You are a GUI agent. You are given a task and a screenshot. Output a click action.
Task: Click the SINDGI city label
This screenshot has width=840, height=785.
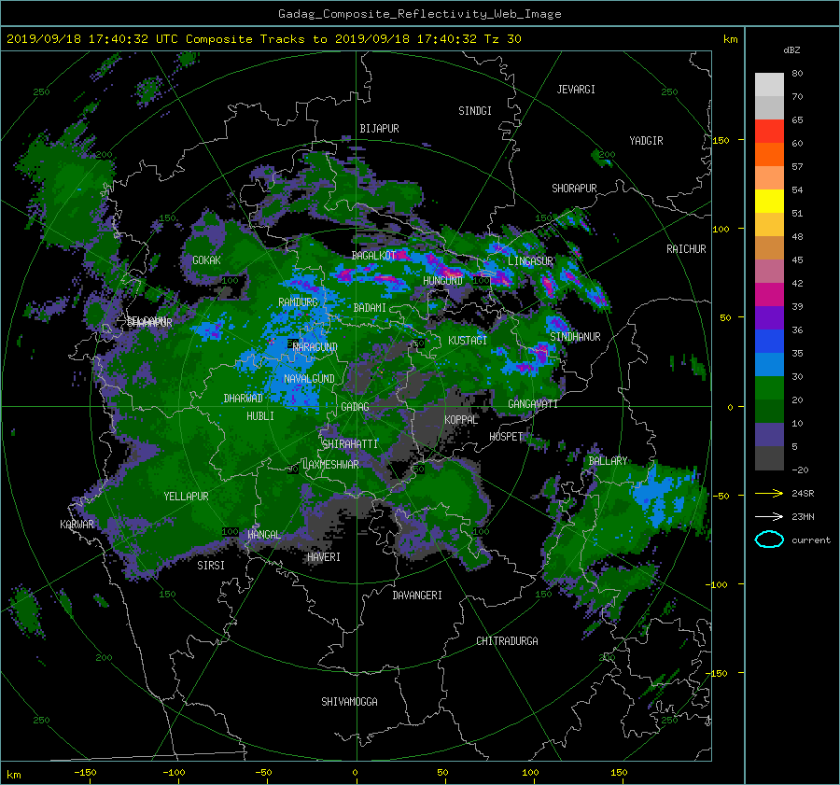point(475,111)
